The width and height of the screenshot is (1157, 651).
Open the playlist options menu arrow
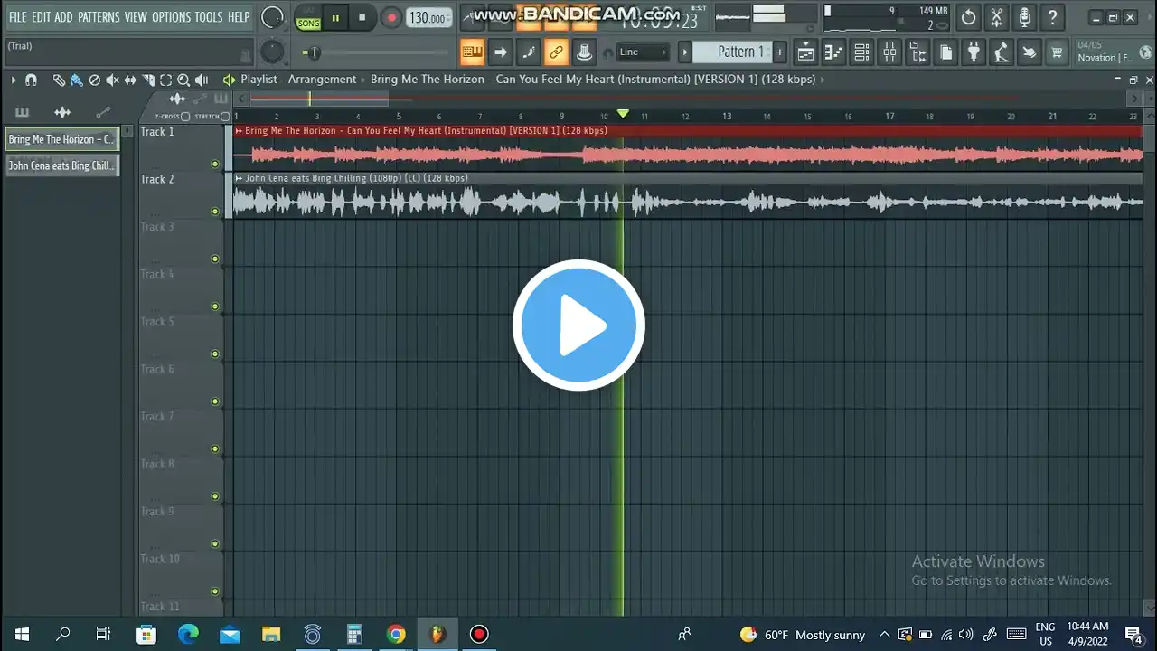pos(14,80)
